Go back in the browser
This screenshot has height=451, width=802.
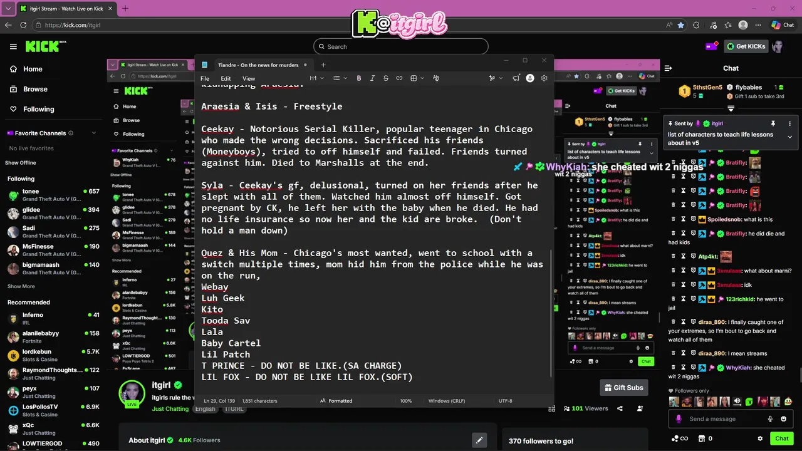click(8, 25)
